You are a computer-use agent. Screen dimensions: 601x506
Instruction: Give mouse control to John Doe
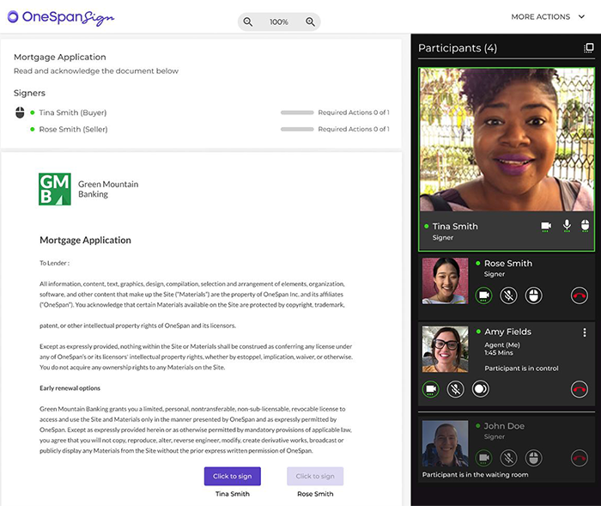[x=533, y=458]
